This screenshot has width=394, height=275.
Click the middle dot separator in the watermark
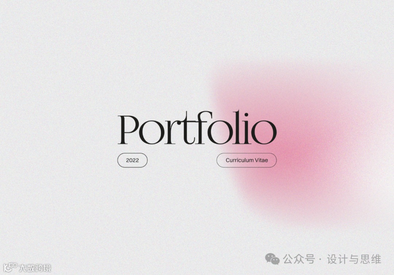320,259
